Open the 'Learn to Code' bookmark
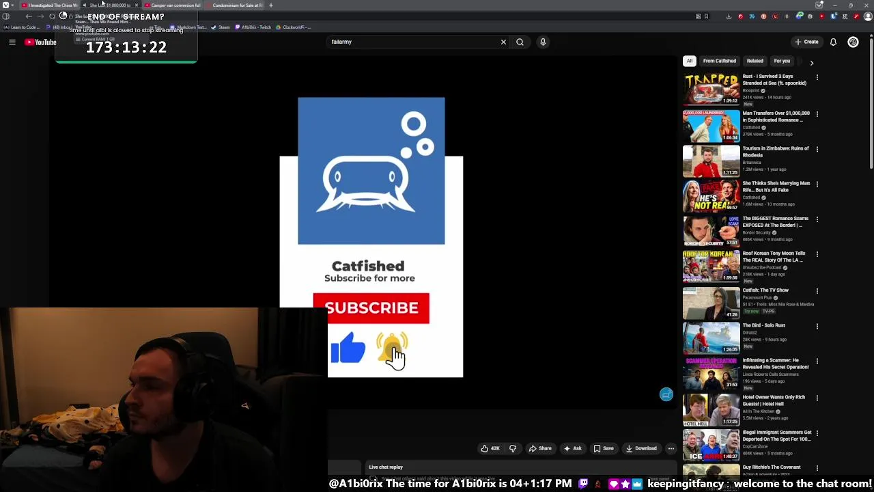 (x=23, y=27)
